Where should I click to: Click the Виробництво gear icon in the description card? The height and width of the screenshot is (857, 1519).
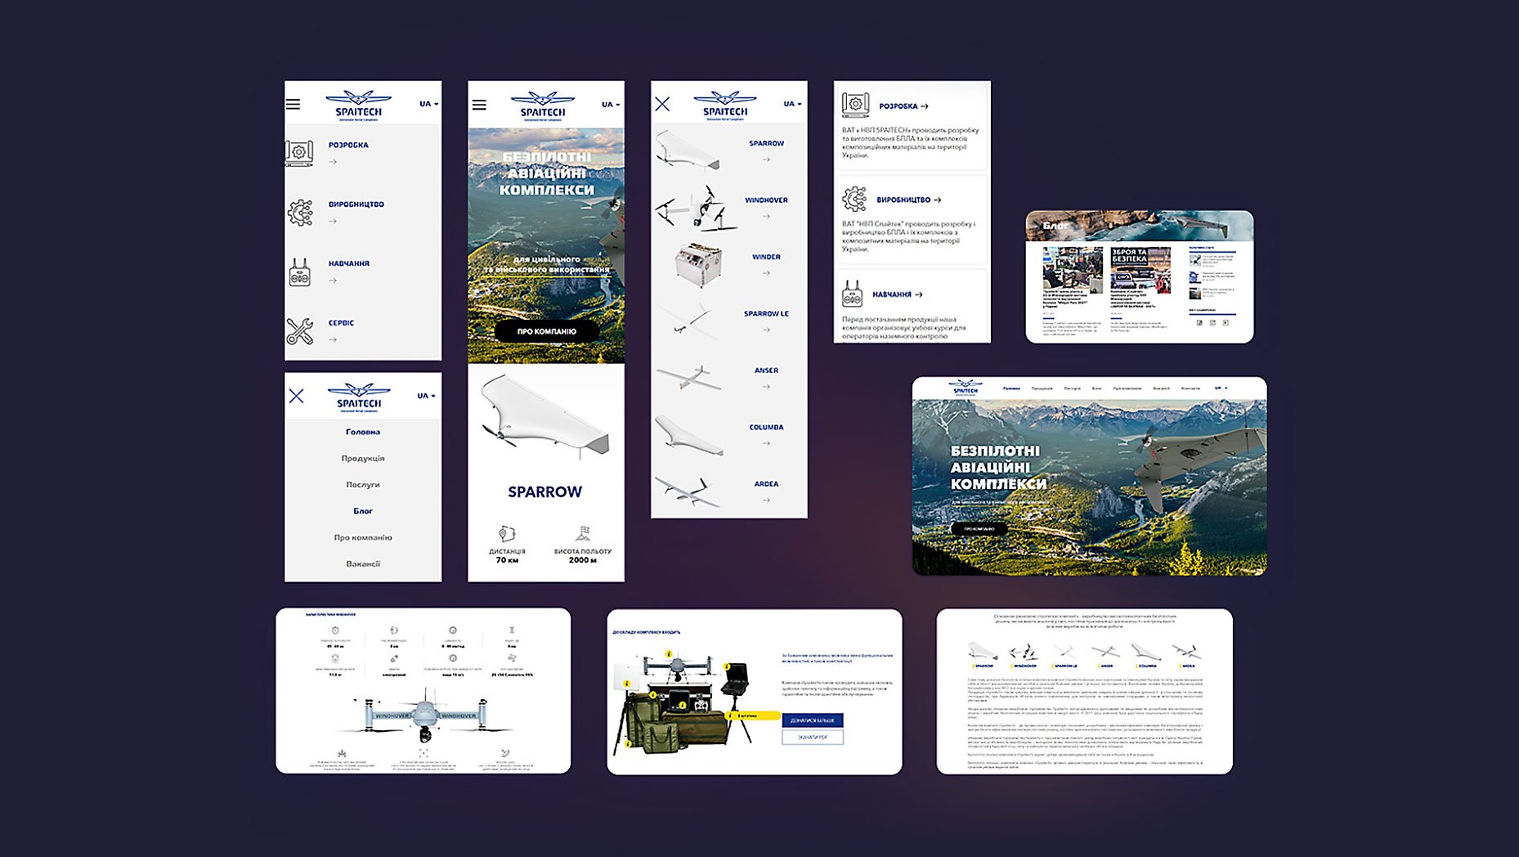(x=854, y=199)
